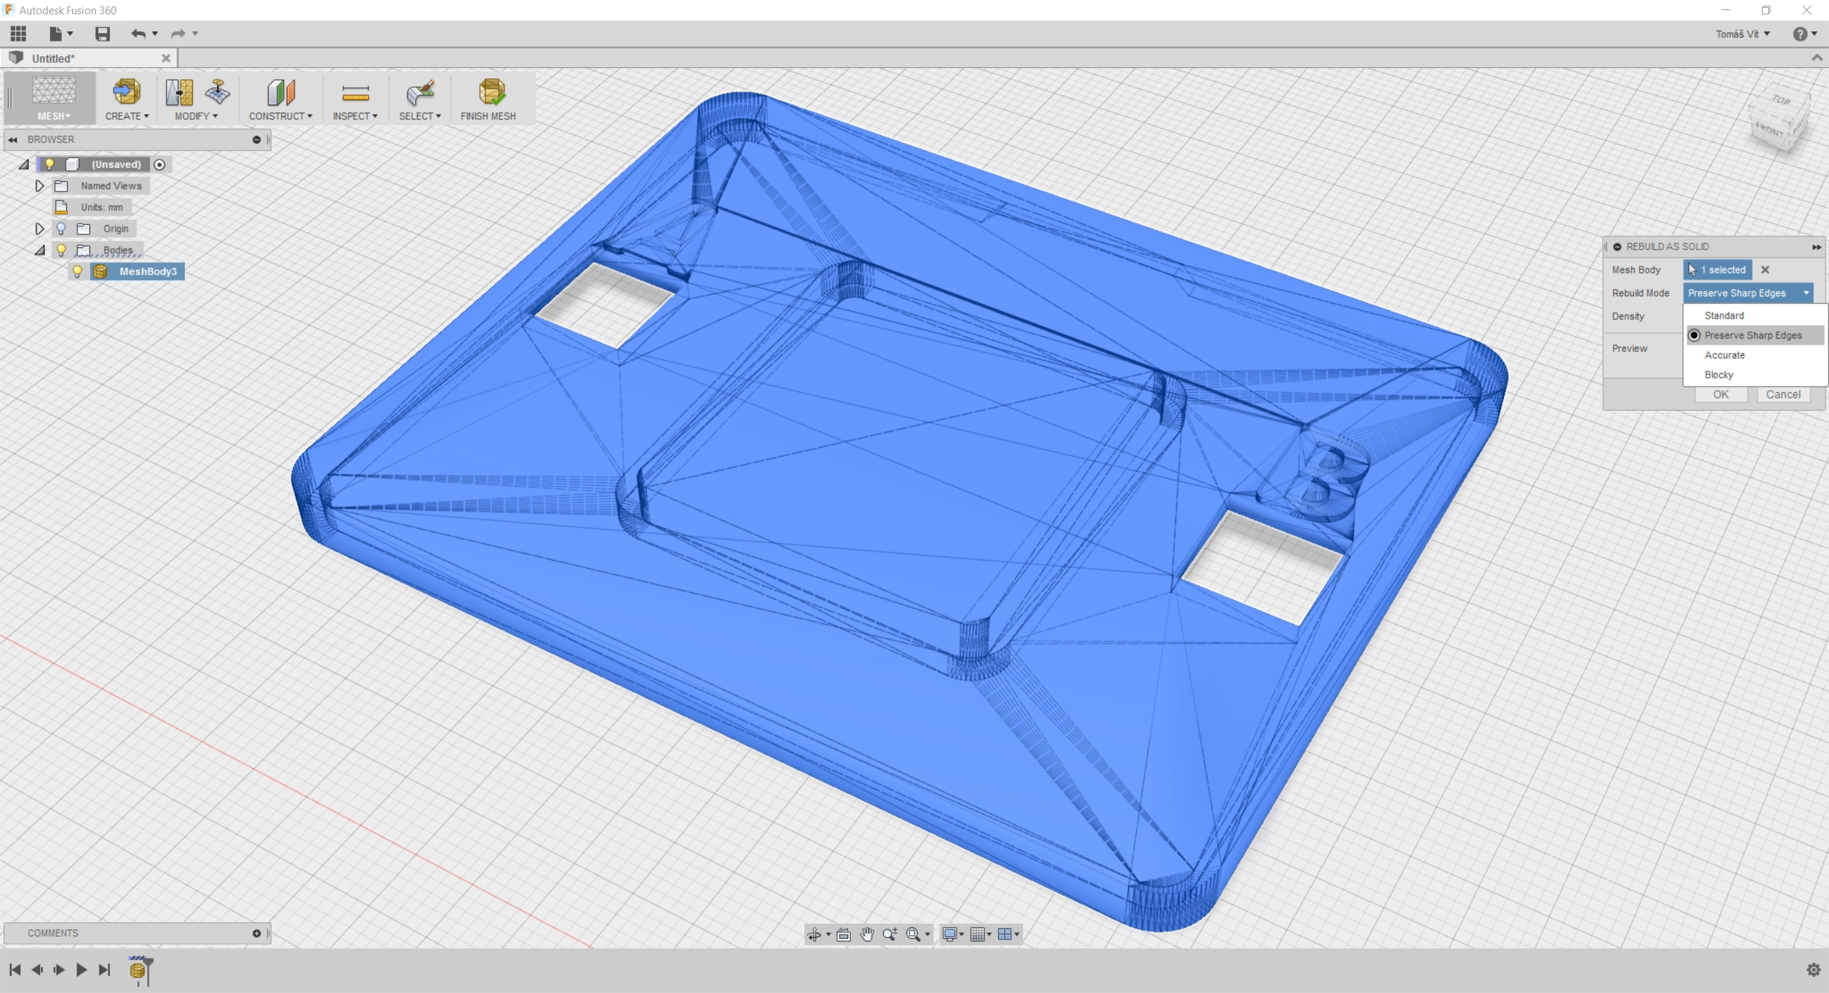The image size is (1829, 993).
Task: Click the mesh feature in the timeline
Action: tap(138, 970)
